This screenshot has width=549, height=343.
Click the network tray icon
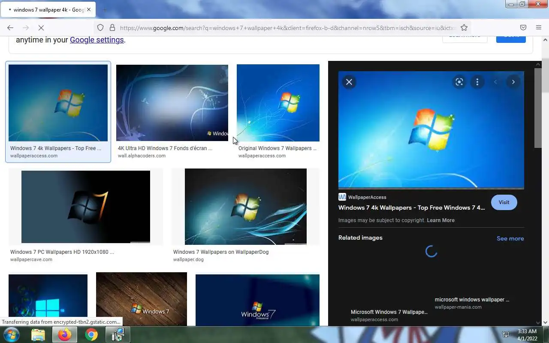pyautogui.click(x=506, y=335)
